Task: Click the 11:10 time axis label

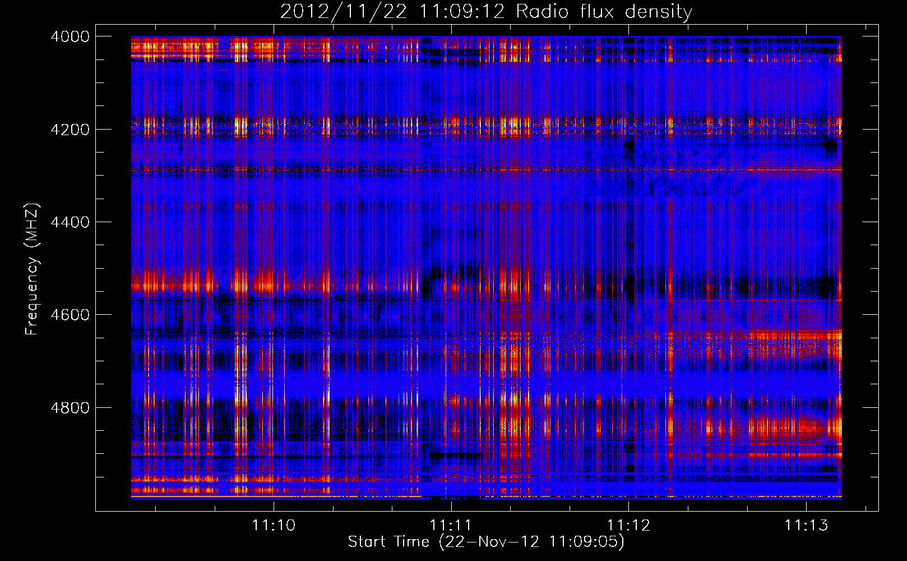Action: [x=274, y=525]
